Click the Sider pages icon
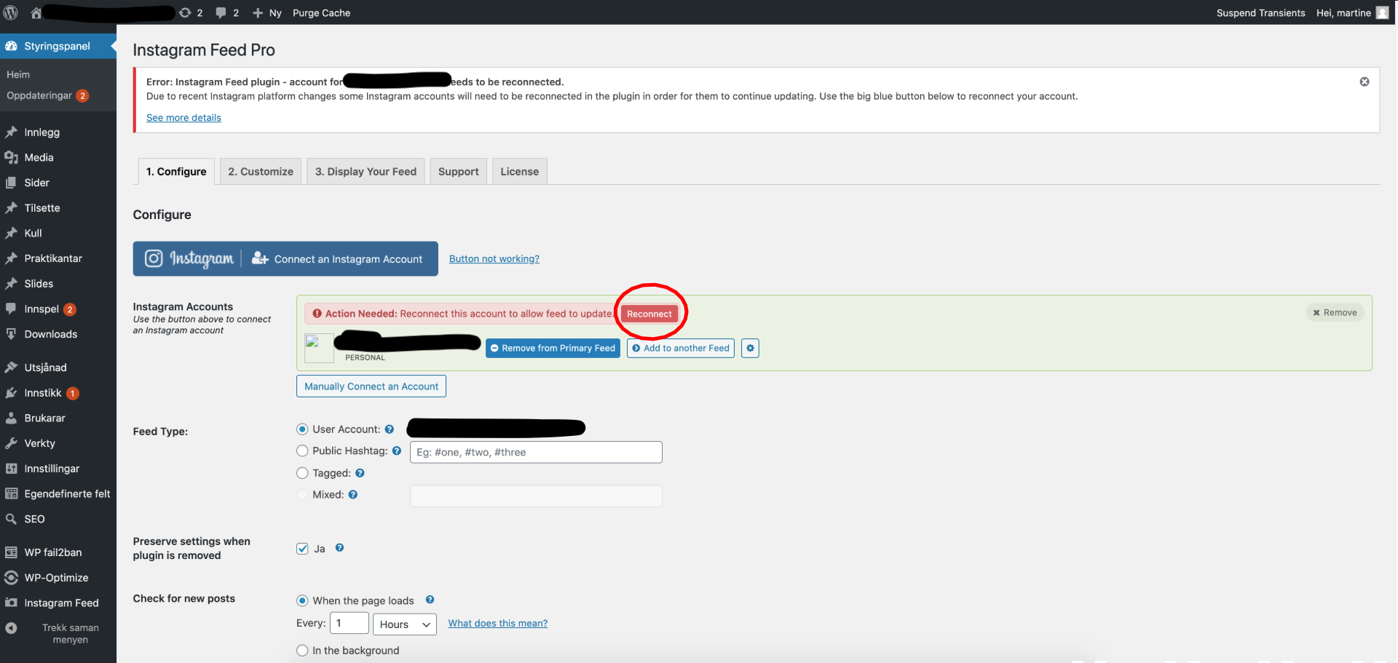The image size is (1398, 663). point(11,183)
